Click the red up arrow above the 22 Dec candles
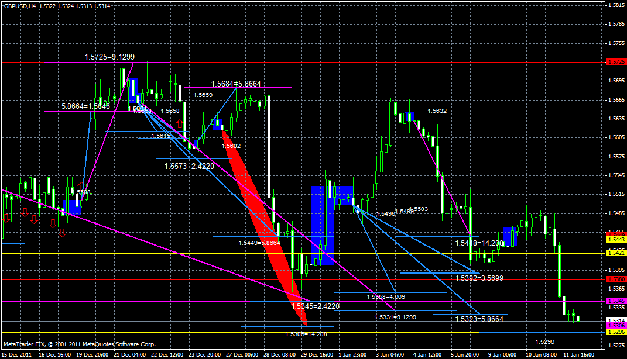 click(180, 123)
